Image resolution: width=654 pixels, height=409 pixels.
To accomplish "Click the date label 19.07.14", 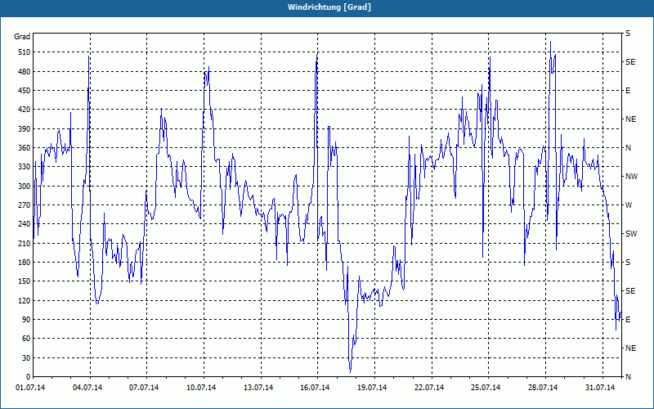I will click(372, 388).
